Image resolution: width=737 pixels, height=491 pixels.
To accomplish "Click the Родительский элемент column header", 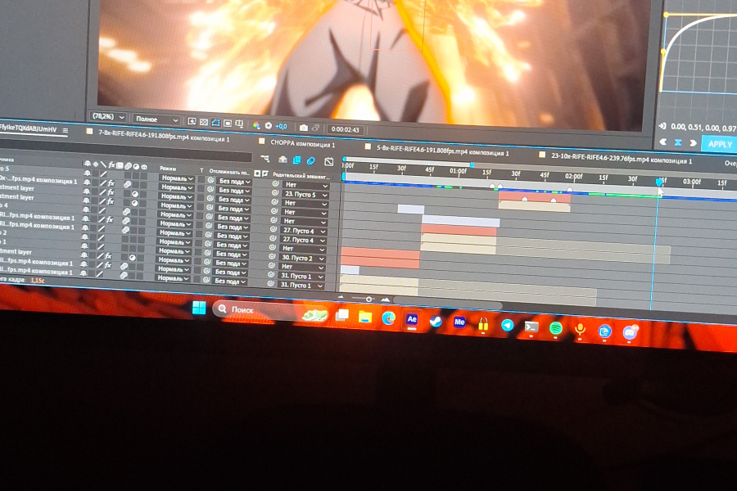I will point(301,175).
